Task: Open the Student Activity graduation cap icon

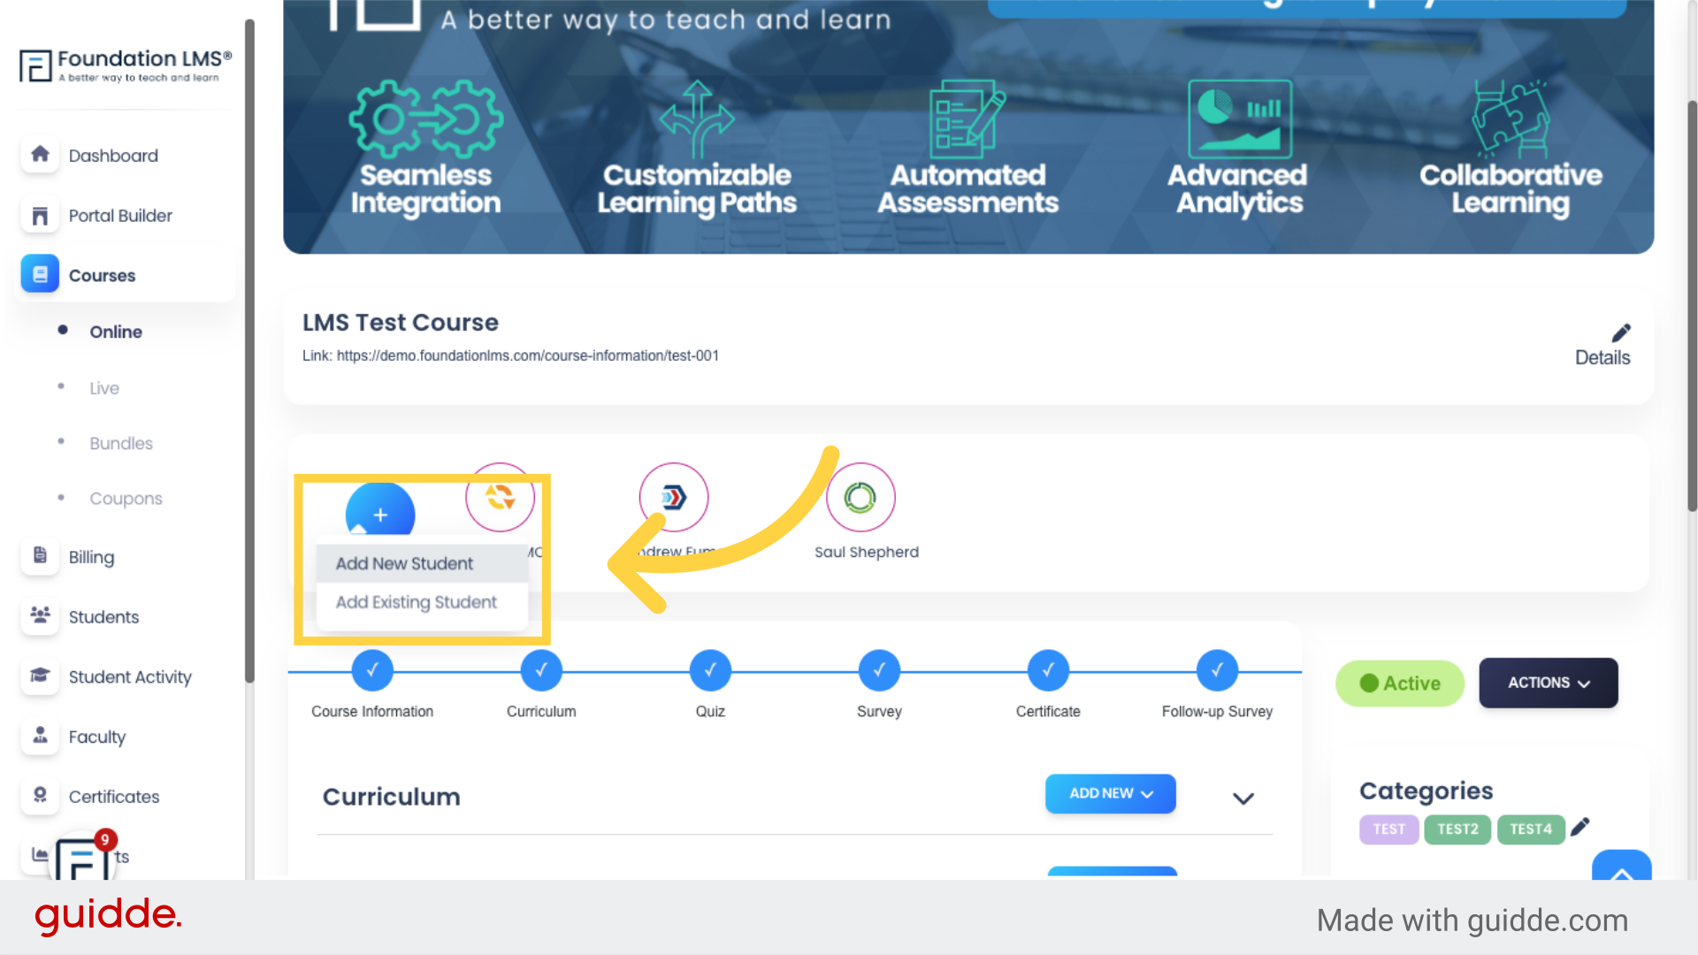Action: (40, 676)
